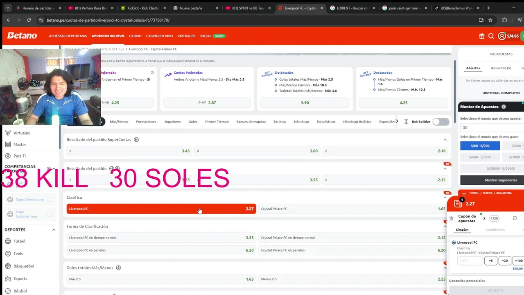This screenshot has height=295, width=524.
Task: Click the EFL Cup breadcrumb link
Action: coord(118,49)
